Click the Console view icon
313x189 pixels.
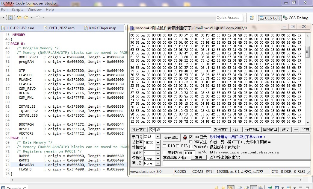(3, 188)
